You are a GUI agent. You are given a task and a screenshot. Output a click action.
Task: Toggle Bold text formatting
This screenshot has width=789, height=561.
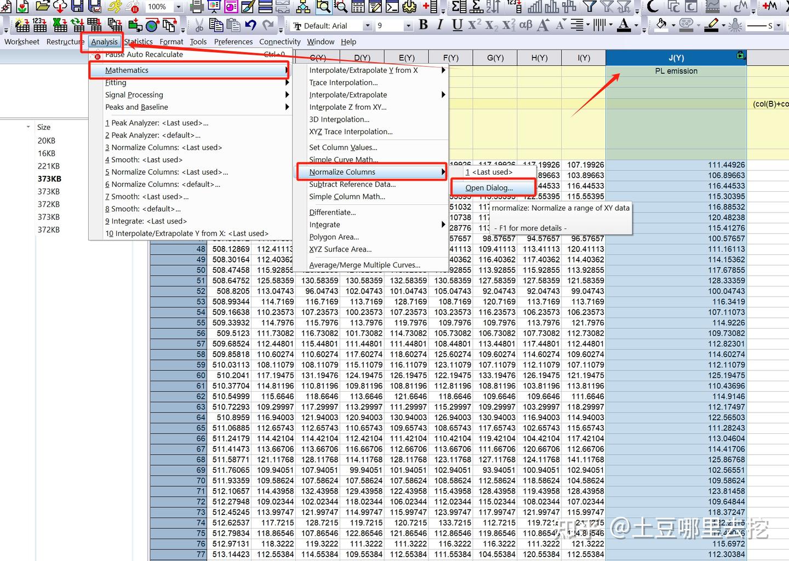point(424,25)
